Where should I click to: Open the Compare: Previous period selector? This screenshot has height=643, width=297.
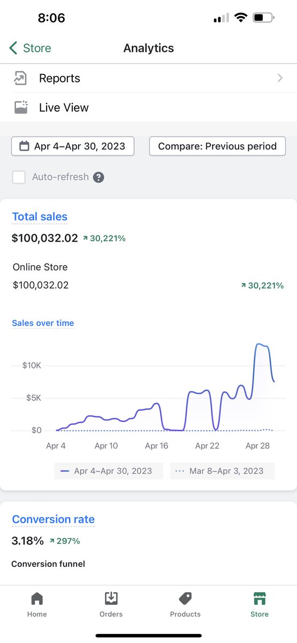pyautogui.click(x=217, y=146)
